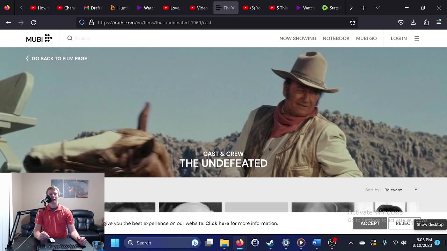Switch to the Drafts Gmail tab

tap(93, 8)
